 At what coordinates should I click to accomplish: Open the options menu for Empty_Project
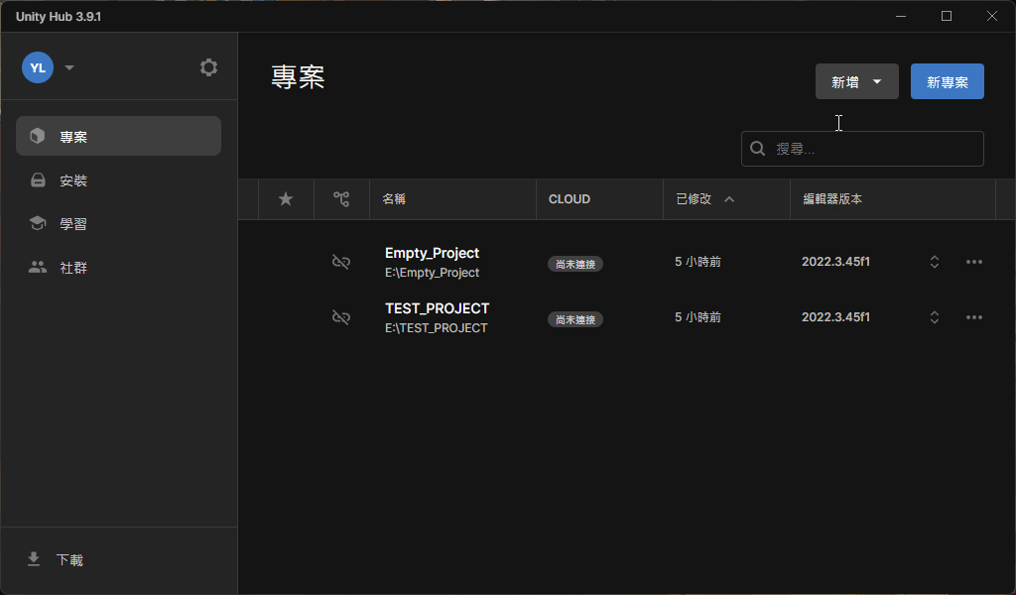coord(974,262)
